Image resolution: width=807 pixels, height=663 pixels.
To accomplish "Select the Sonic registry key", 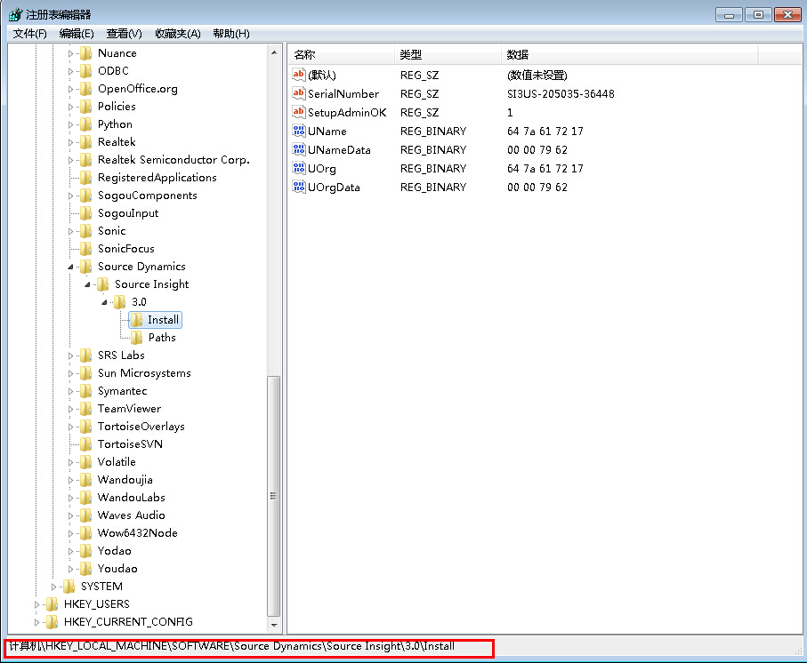I will tap(112, 231).
